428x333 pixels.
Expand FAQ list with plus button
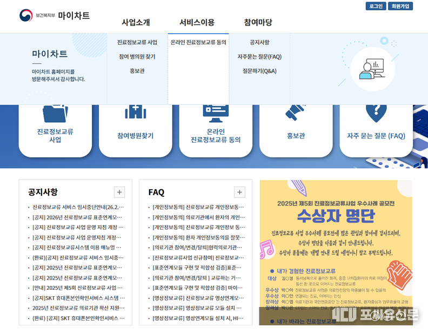(x=239, y=192)
